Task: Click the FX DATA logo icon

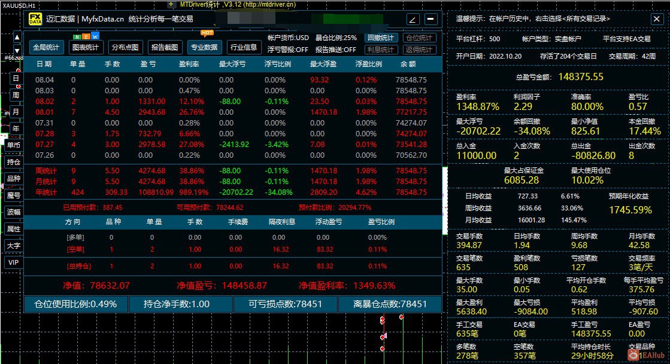Action: tap(35, 19)
